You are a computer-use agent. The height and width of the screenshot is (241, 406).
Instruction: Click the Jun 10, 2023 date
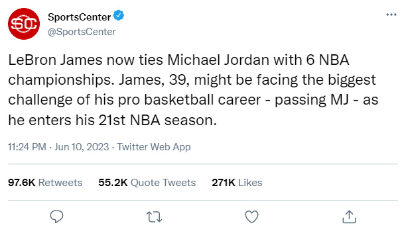tap(82, 147)
